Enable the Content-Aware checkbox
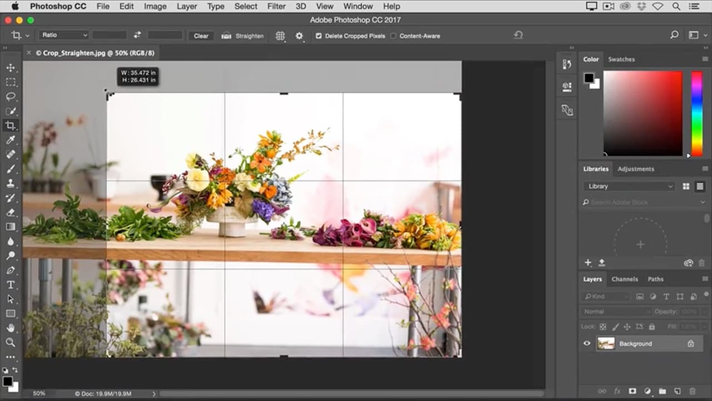This screenshot has height=401, width=712. [x=393, y=36]
